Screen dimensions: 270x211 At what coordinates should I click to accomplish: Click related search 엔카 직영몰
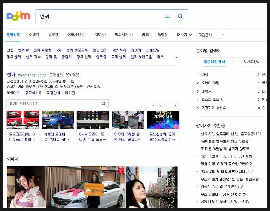[42, 50]
